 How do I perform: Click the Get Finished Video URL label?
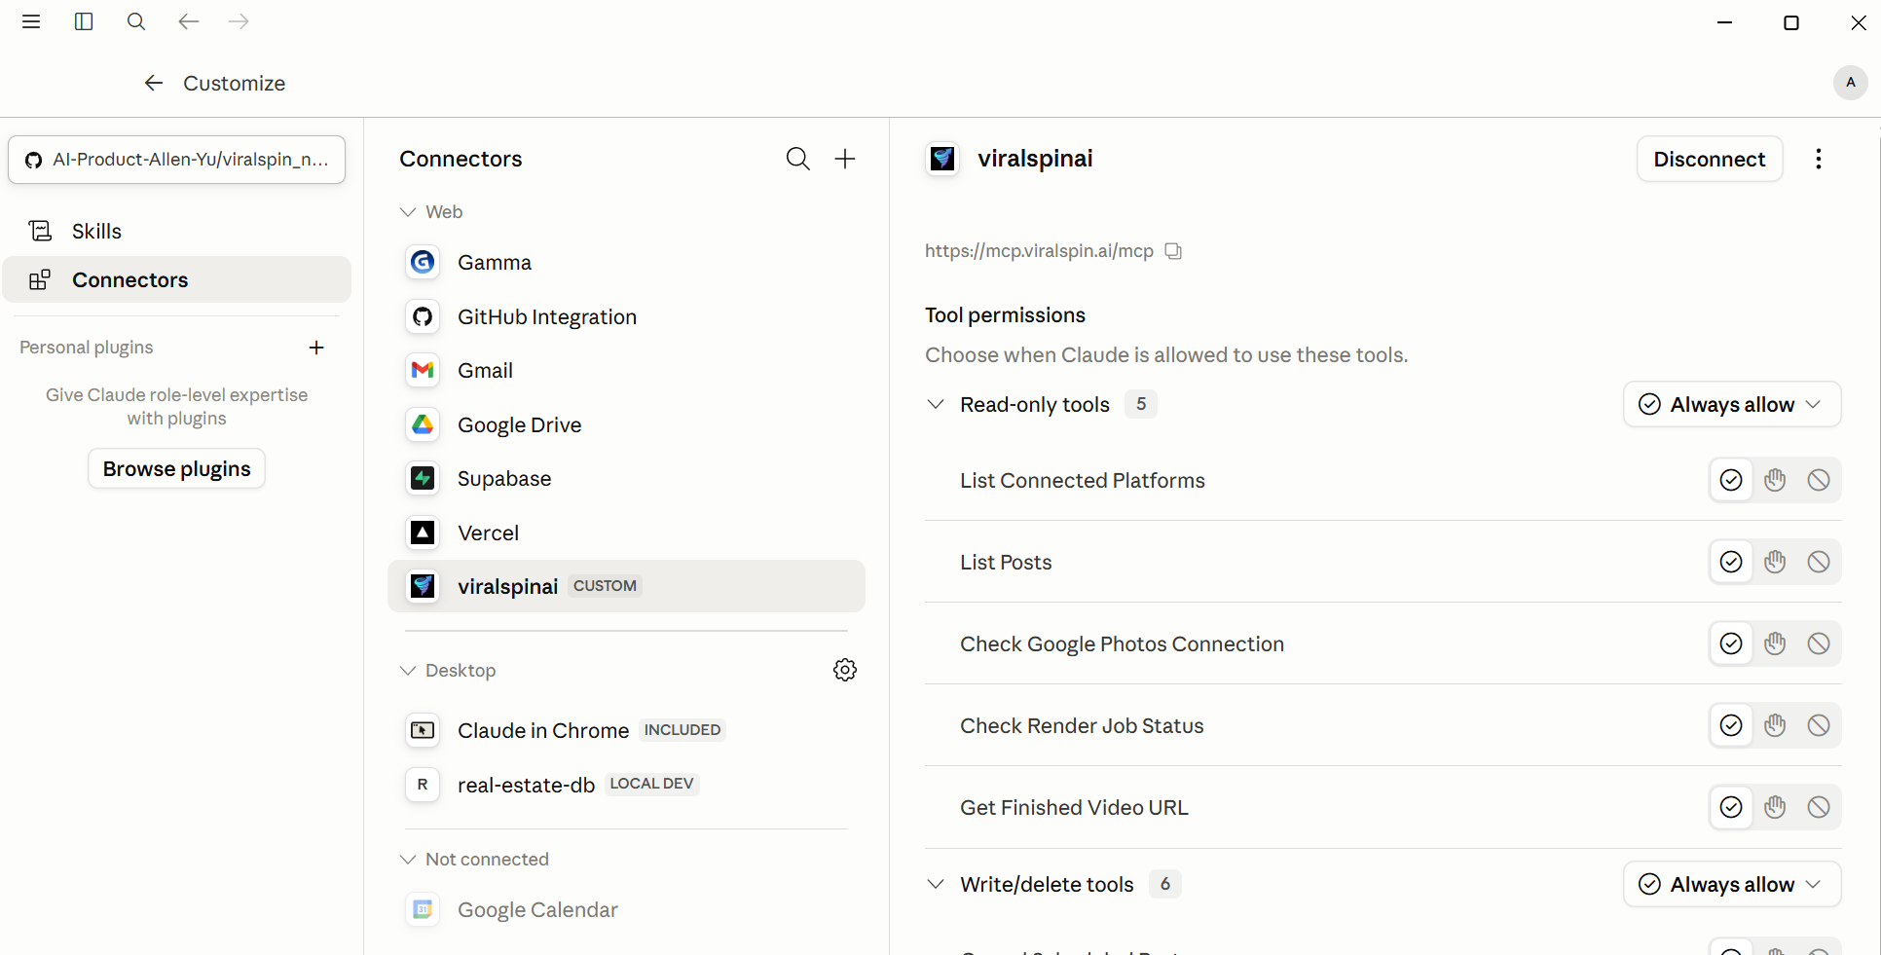[x=1074, y=807]
